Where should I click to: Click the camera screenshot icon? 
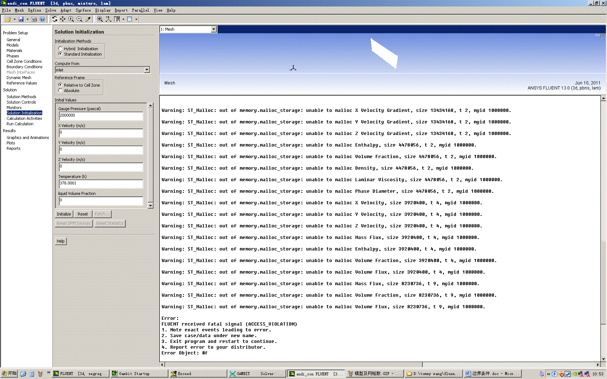(34, 19)
